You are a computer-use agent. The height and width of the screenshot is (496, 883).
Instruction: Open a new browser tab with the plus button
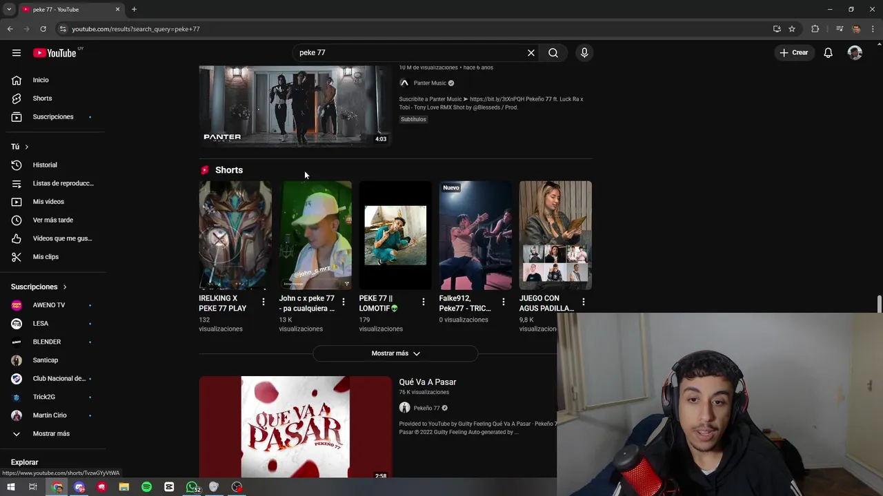coord(134,9)
